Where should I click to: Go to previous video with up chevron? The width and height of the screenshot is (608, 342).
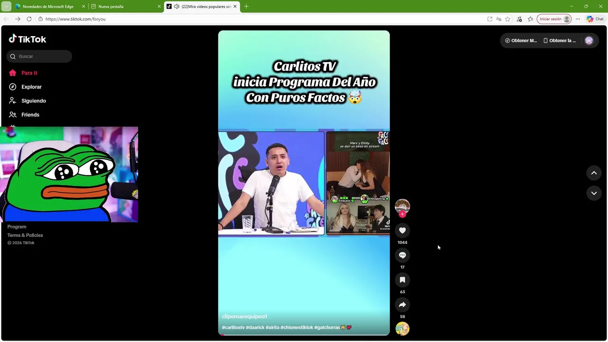click(x=594, y=173)
